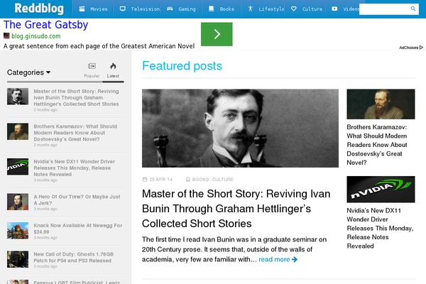The width and height of the screenshot is (426, 284).
Task: Click the bookmark icon beside BOOKS tag
Action: pyautogui.click(x=187, y=179)
